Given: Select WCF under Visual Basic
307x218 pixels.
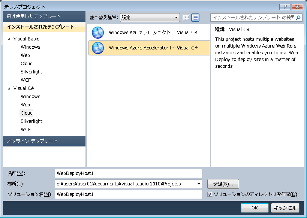Looking at the screenshot, I should 25,80.
